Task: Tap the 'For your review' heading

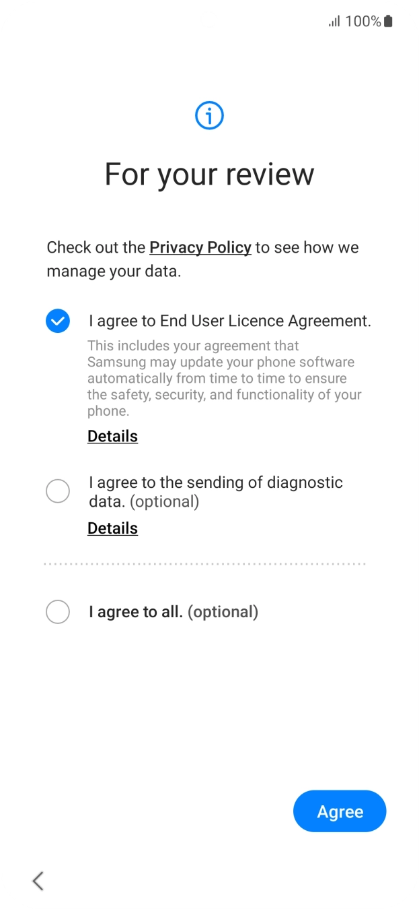Action: tap(209, 175)
